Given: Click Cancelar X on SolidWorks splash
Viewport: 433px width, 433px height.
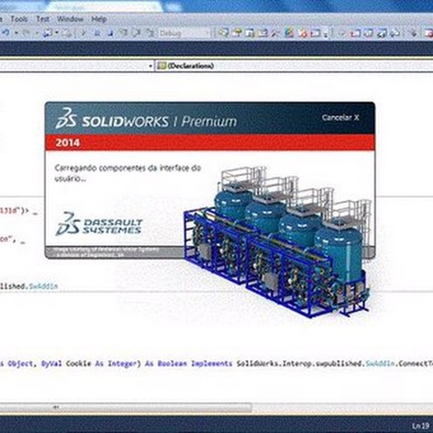Looking at the screenshot, I should point(340,117).
